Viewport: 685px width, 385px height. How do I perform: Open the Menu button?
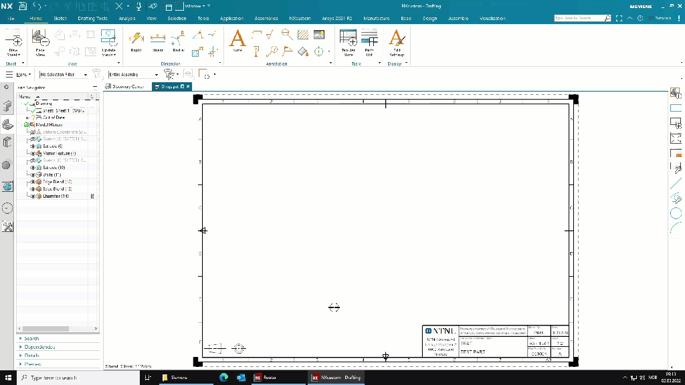coord(21,75)
